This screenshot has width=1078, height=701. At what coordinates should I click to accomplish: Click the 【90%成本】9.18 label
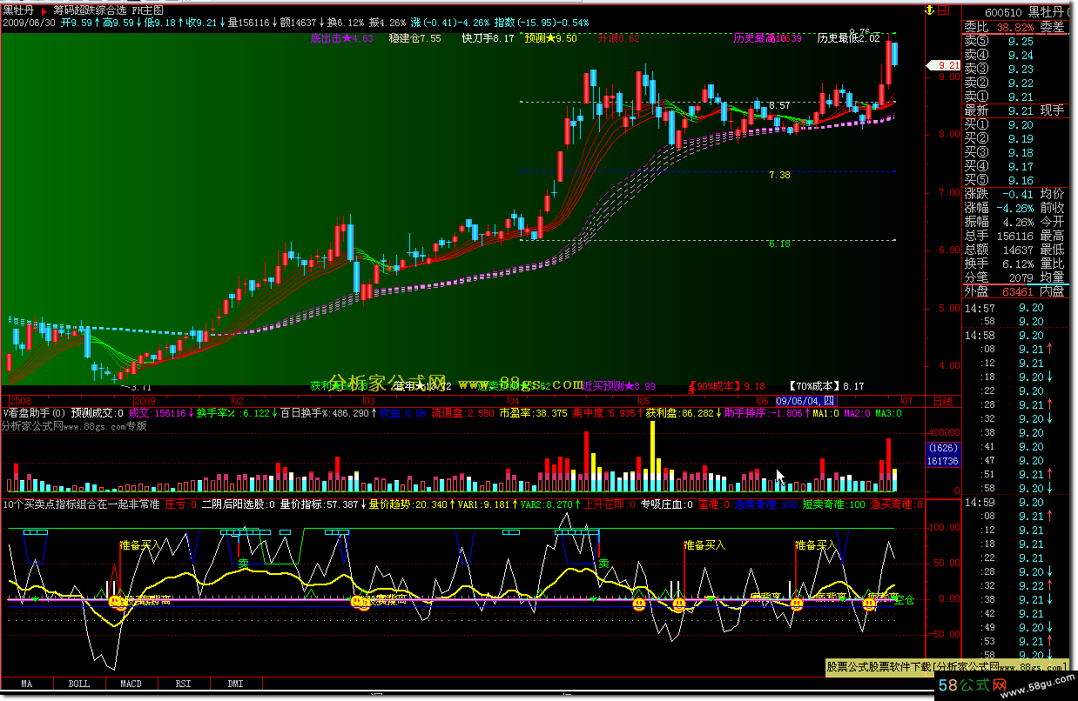click(726, 385)
